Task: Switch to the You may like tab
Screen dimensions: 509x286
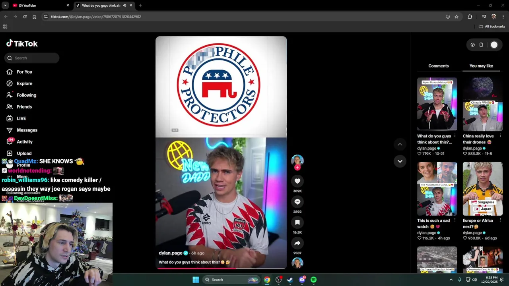Action: (x=481, y=66)
